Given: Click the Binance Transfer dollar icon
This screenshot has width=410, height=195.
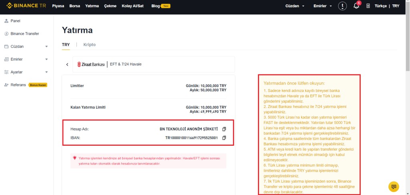Looking at the screenshot, I should pyautogui.click(x=6, y=34).
